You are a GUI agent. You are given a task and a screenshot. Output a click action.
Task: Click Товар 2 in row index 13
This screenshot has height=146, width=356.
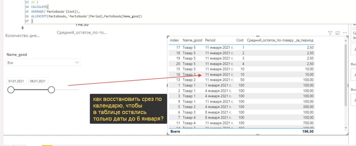point(189,80)
